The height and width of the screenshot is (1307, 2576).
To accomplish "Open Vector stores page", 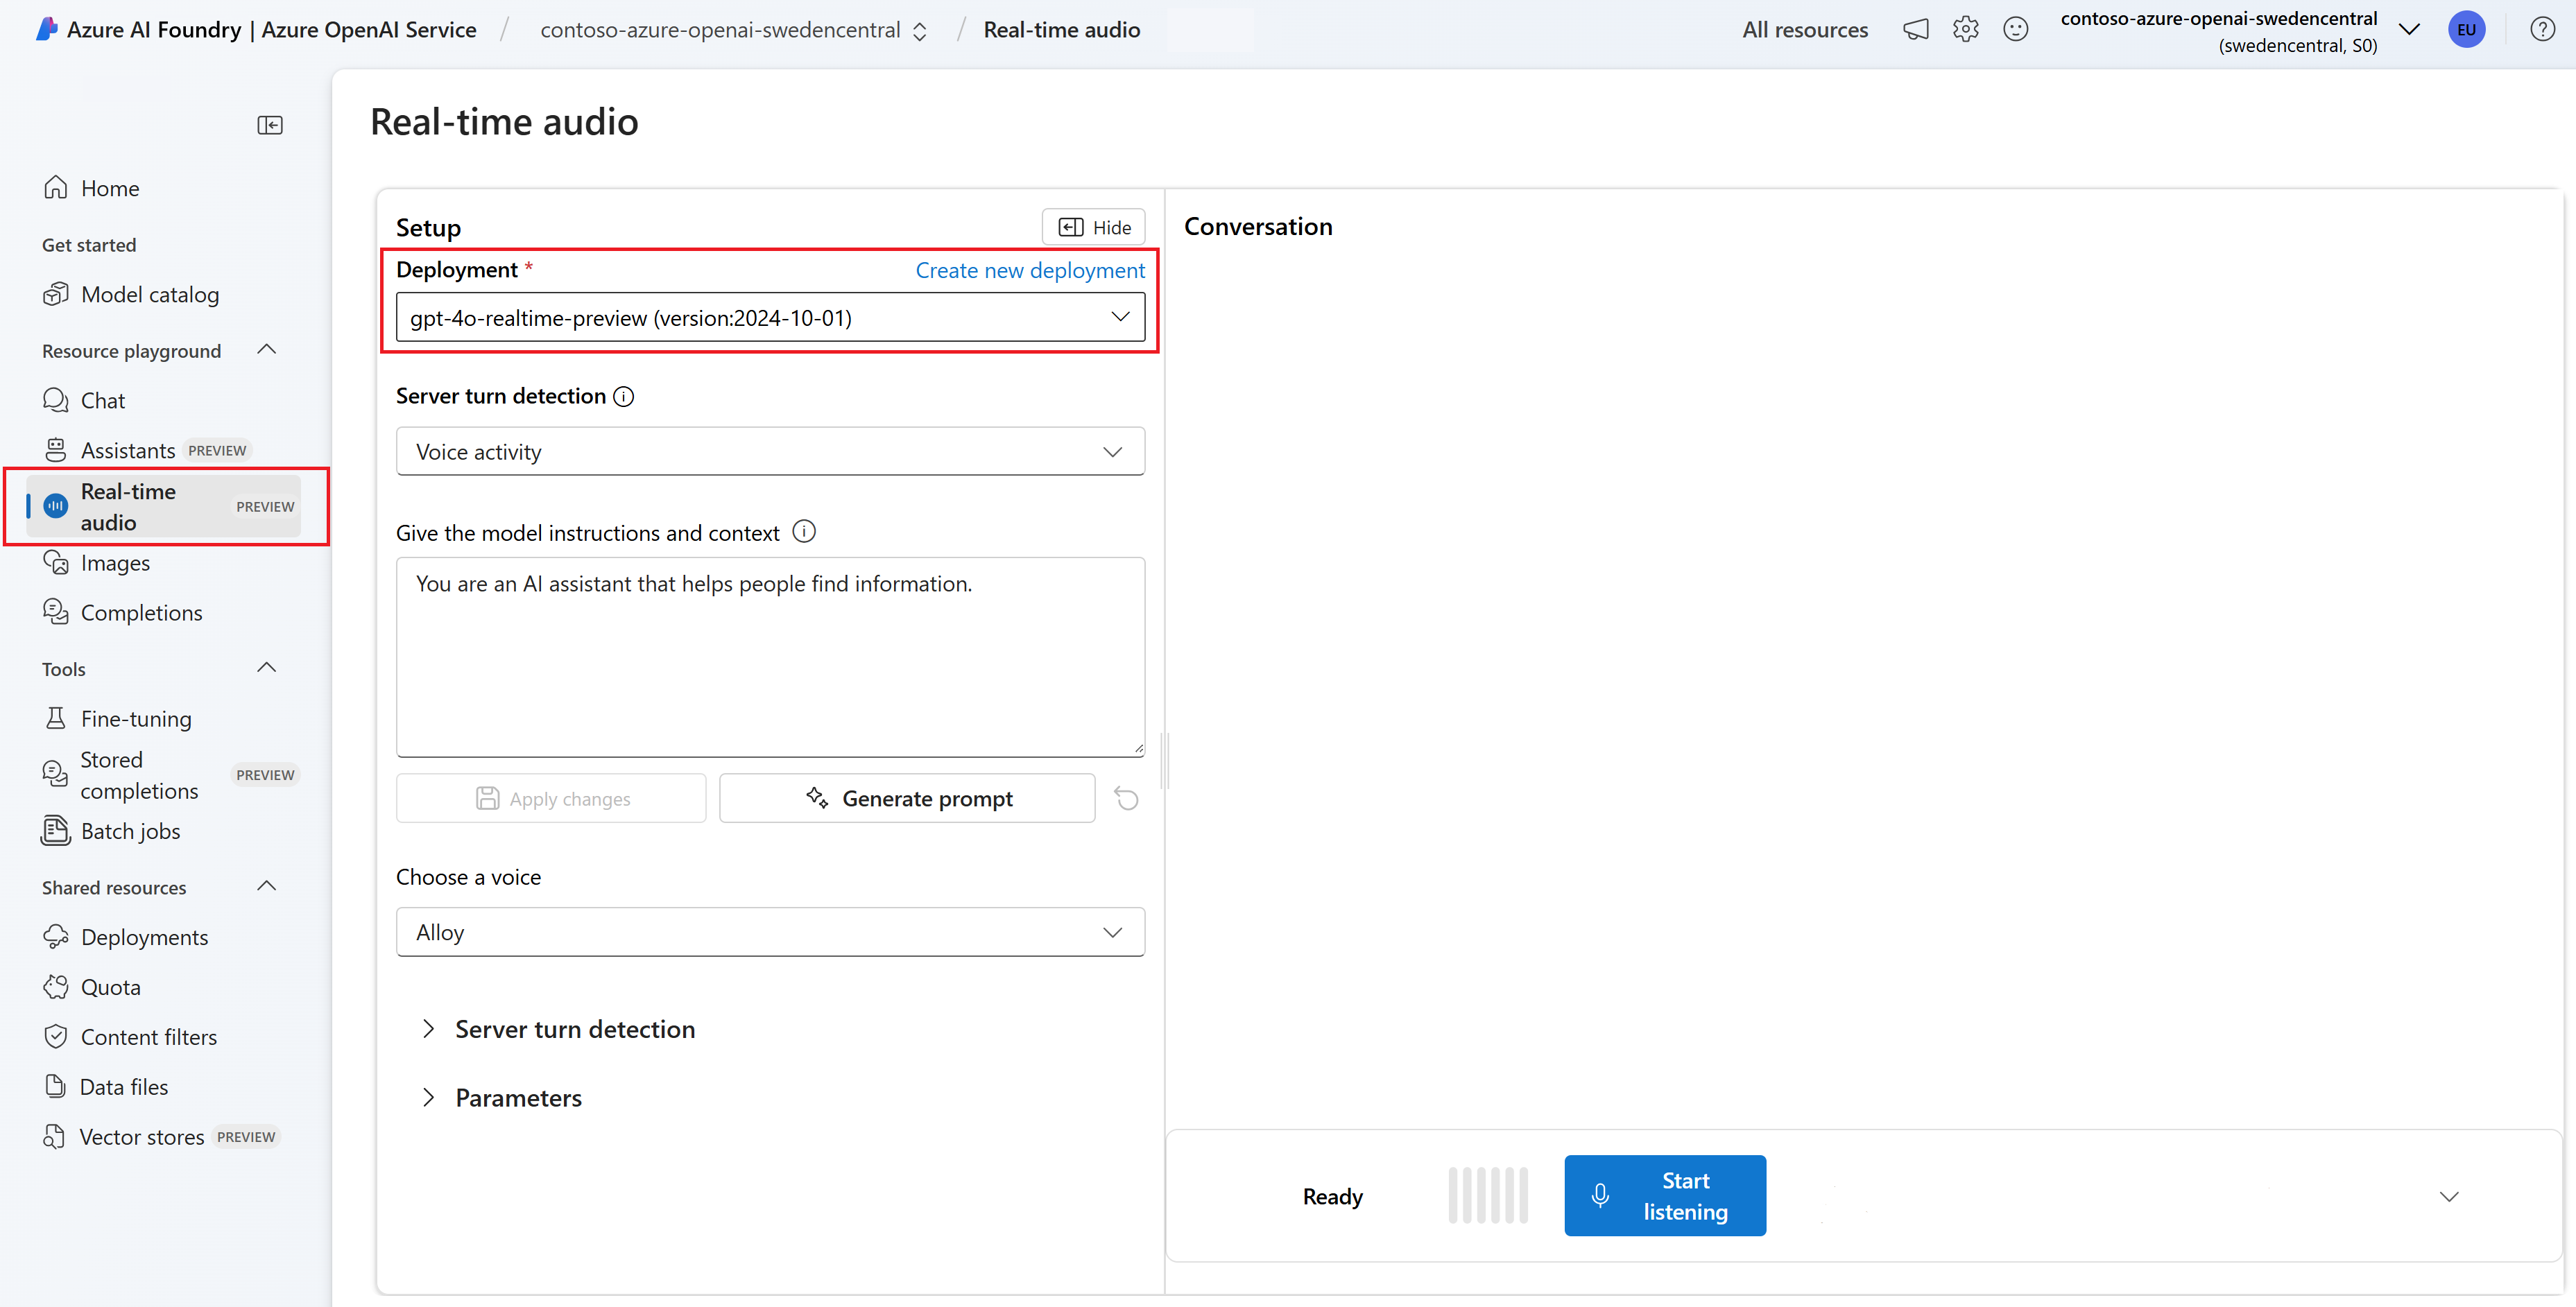I will [160, 1137].
